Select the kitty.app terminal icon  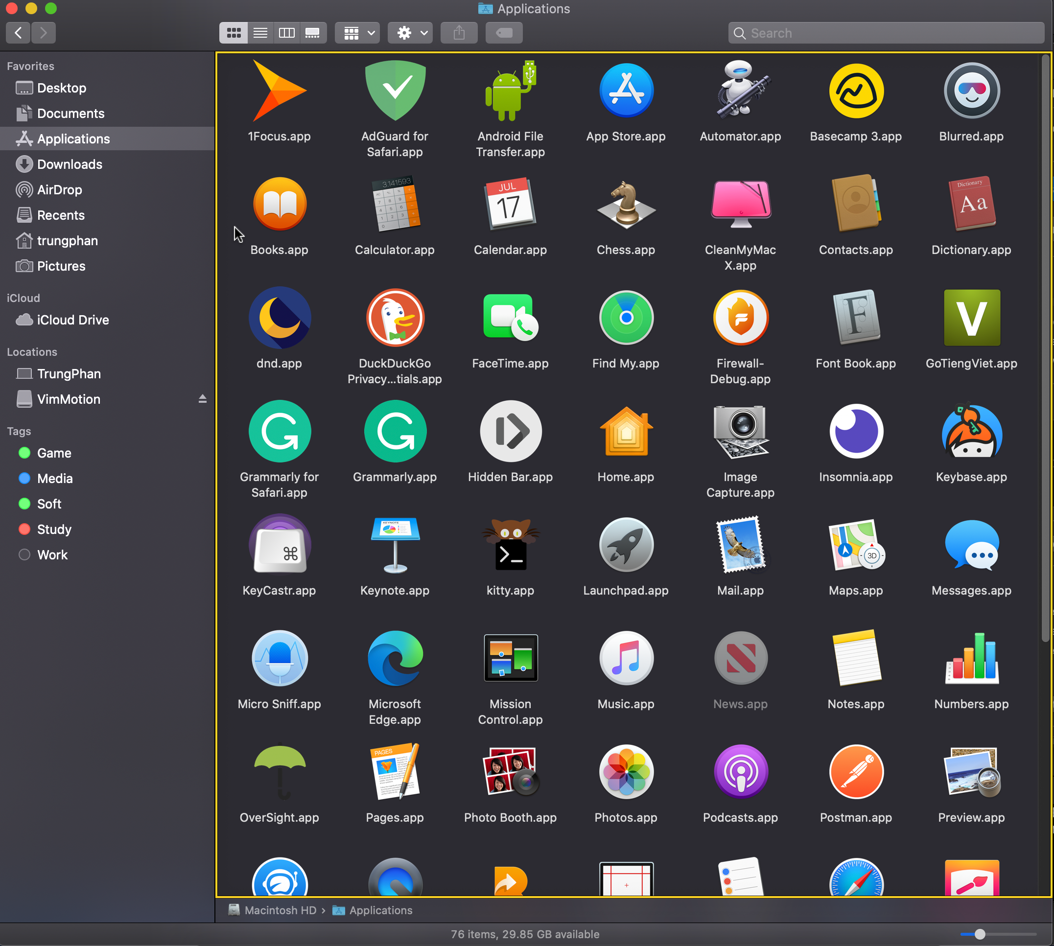tap(510, 545)
